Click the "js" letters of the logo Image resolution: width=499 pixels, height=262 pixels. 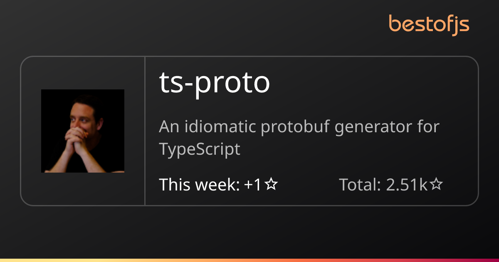click(461, 25)
